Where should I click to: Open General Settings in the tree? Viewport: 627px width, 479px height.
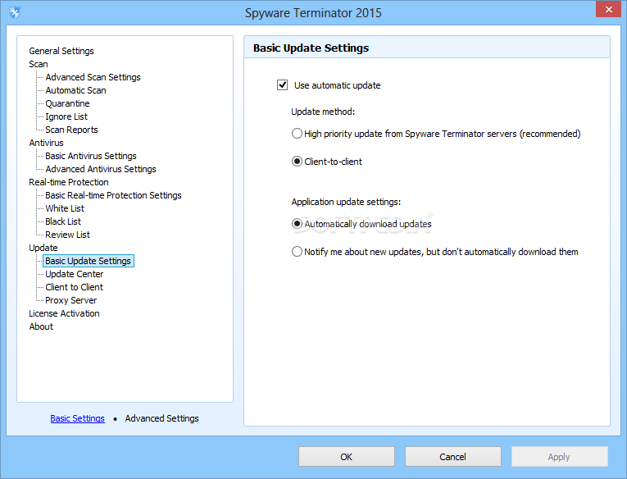(x=61, y=51)
